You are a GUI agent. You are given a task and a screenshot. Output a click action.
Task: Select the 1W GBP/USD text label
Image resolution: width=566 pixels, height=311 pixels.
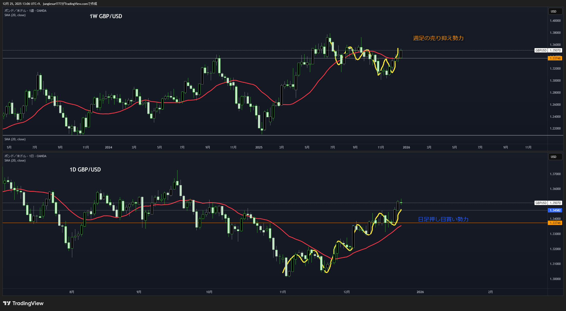click(x=106, y=16)
